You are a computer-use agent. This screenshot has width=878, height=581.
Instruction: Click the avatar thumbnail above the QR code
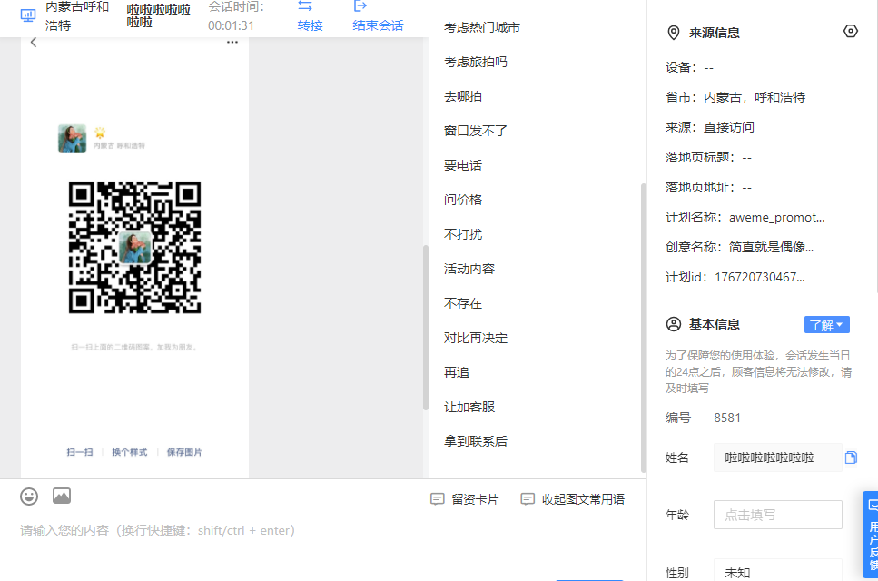pyautogui.click(x=73, y=138)
